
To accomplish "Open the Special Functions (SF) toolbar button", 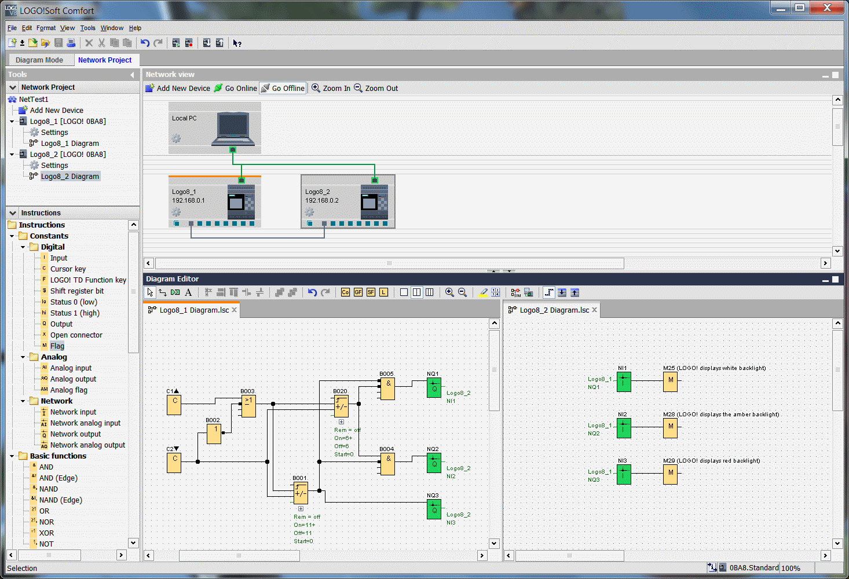I will (371, 292).
